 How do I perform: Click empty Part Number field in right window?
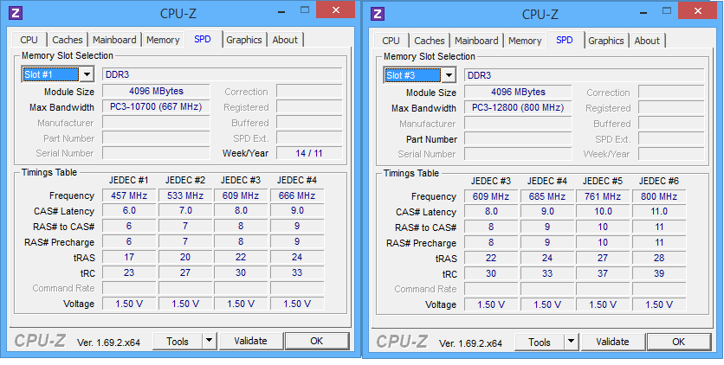[518, 139]
